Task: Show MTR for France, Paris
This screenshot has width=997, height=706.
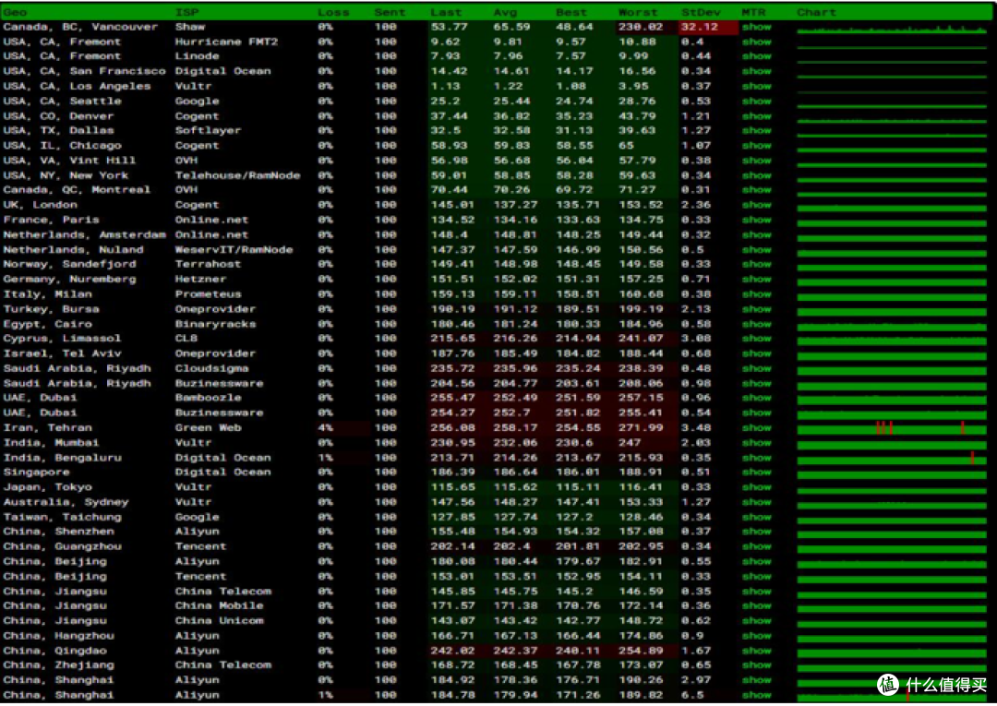Action: click(x=757, y=220)
